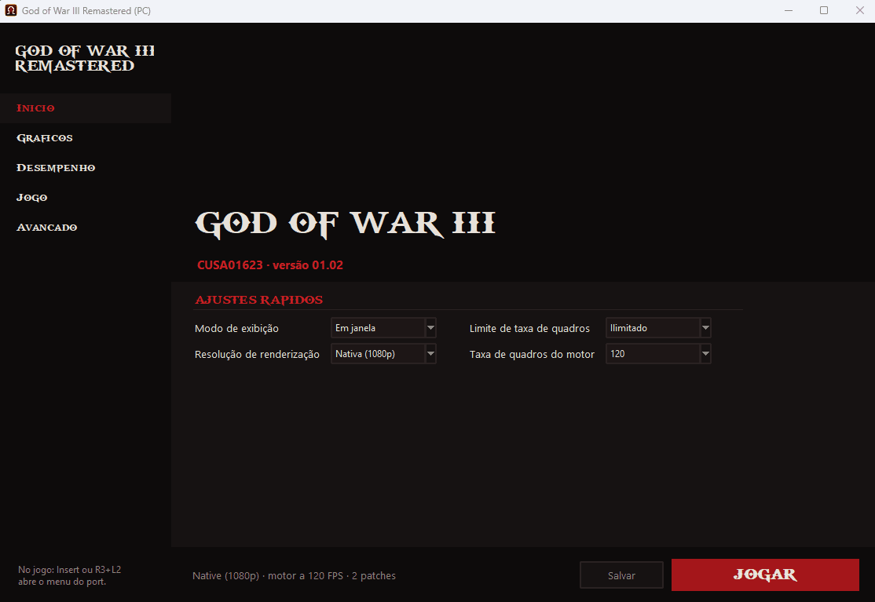
Task: Click the God of War app icon in title bar
Action: [10, 10]
